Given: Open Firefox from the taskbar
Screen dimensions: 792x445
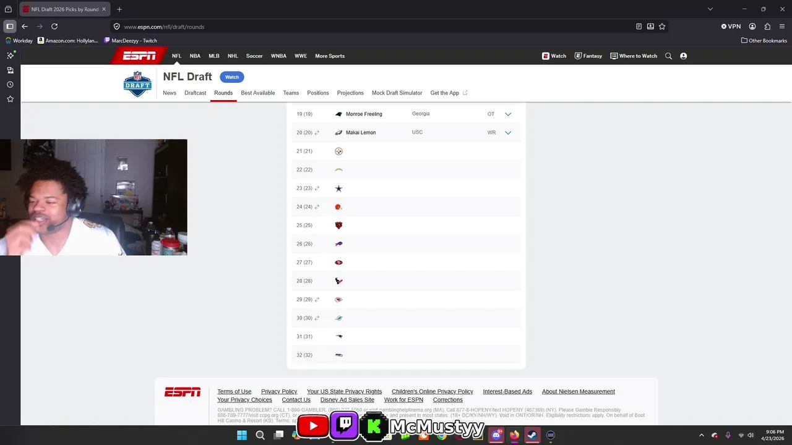Looking at the screenshot, I should [x=514, y=435].
